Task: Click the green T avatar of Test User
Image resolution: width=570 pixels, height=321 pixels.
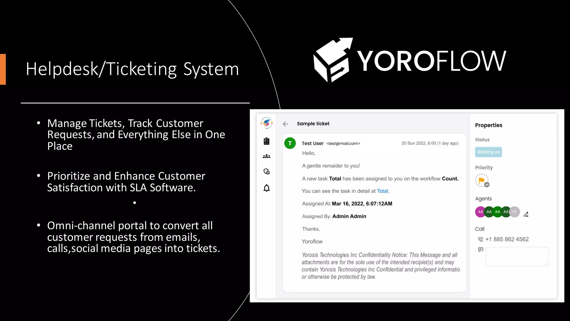Action: tap(290, 143)
